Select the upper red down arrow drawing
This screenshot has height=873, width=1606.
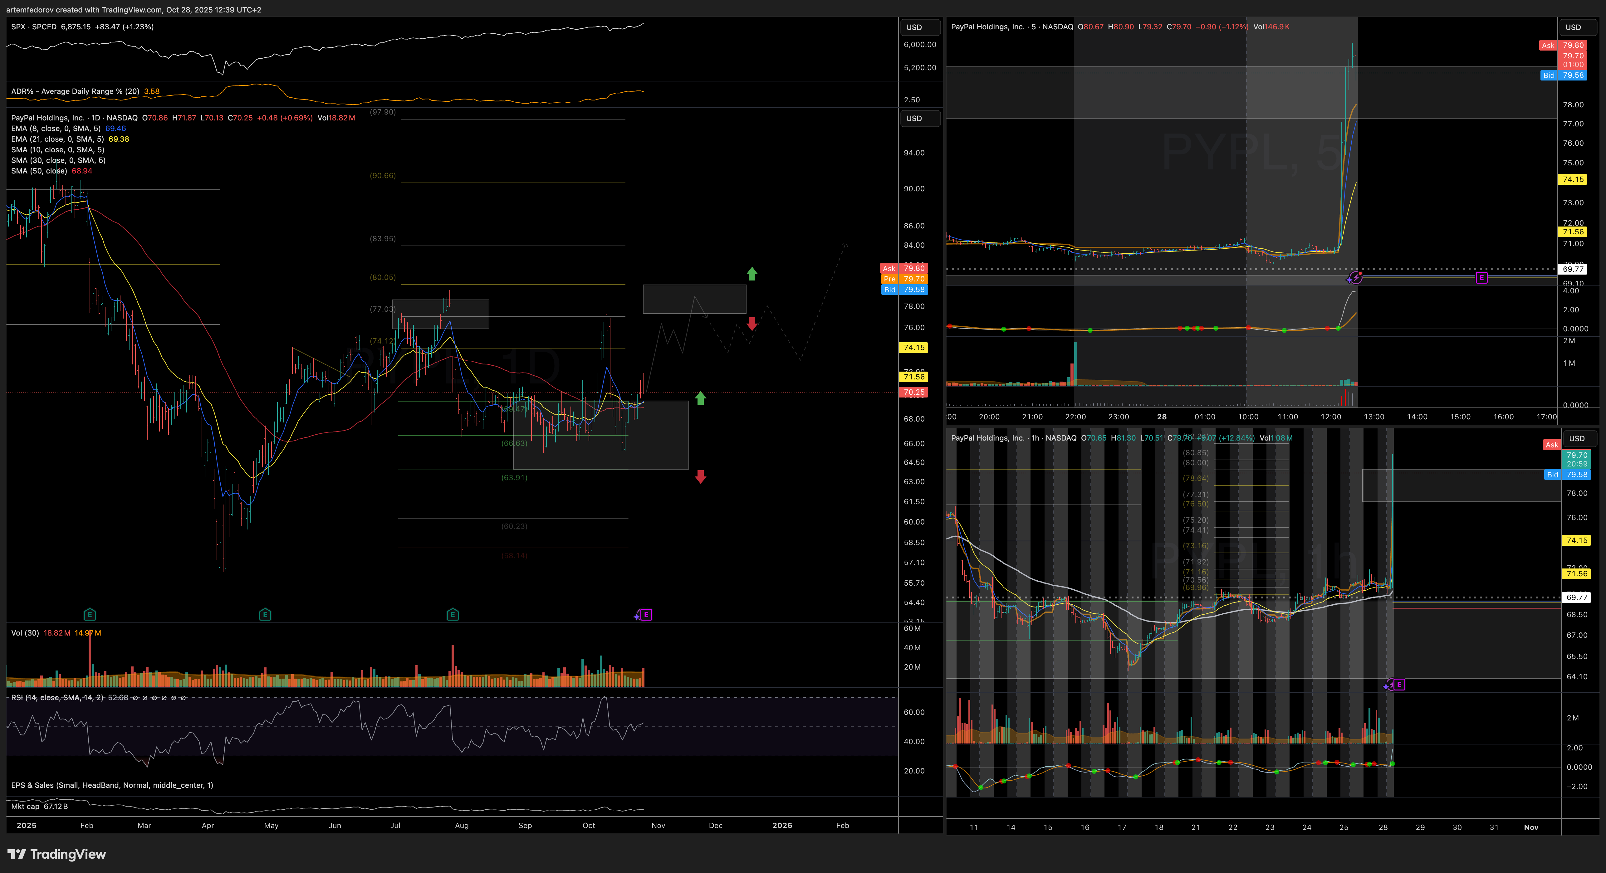(x=752, y=324)
